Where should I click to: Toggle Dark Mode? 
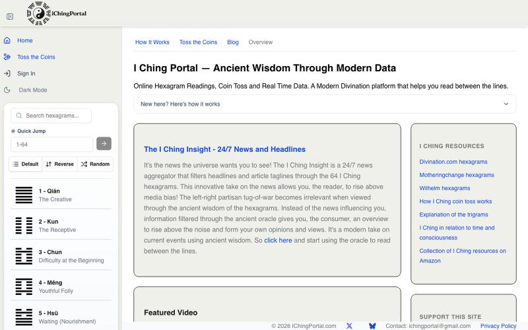click(x=32, y=90)
